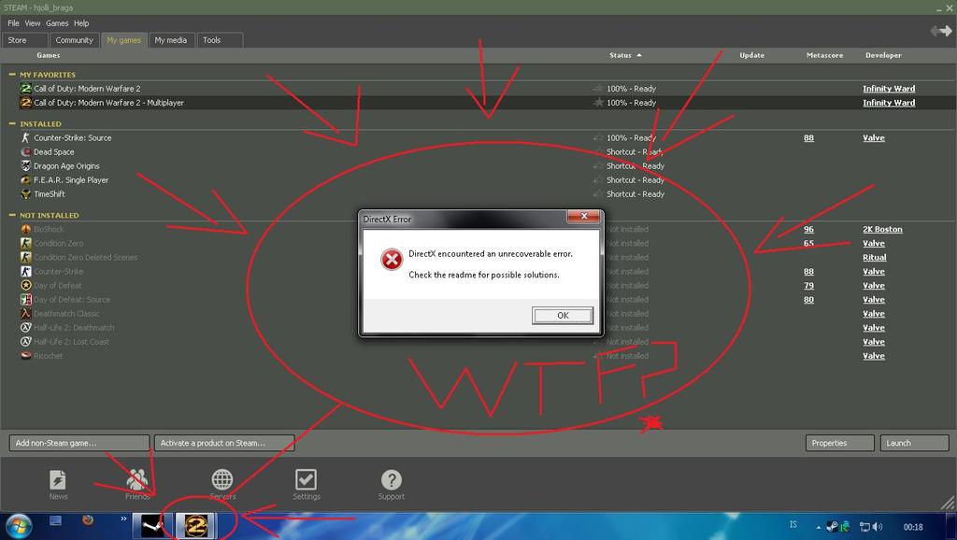Click the TimeShift game icon

[x=25, y=194]
